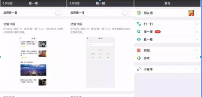Open the 游戏 colorful diamond icon
This screenshot has width=202, height=97.
(x=139, y=58)
